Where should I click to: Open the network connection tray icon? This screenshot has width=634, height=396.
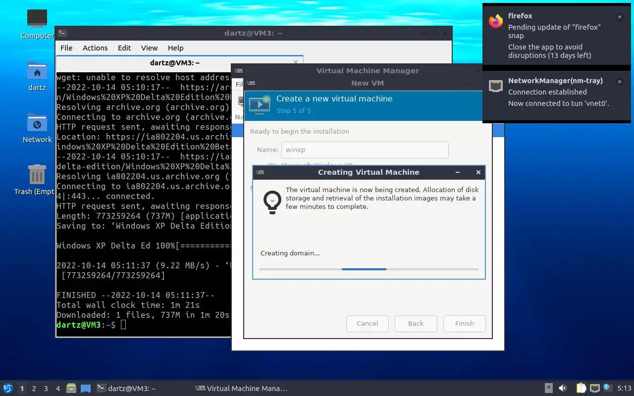tap(595, 388)
